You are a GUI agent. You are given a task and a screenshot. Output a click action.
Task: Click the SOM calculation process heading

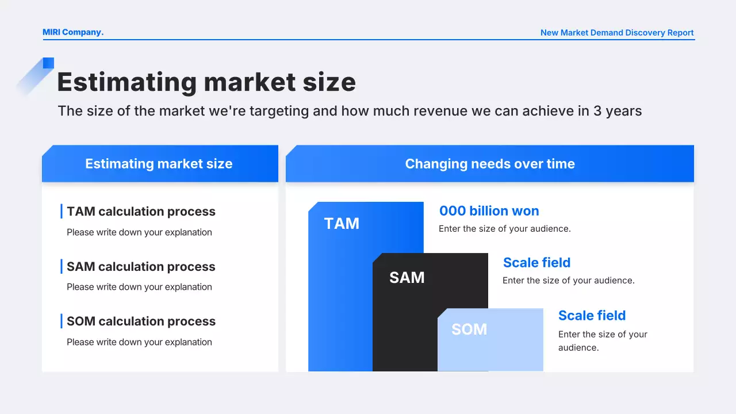(141, 321)
